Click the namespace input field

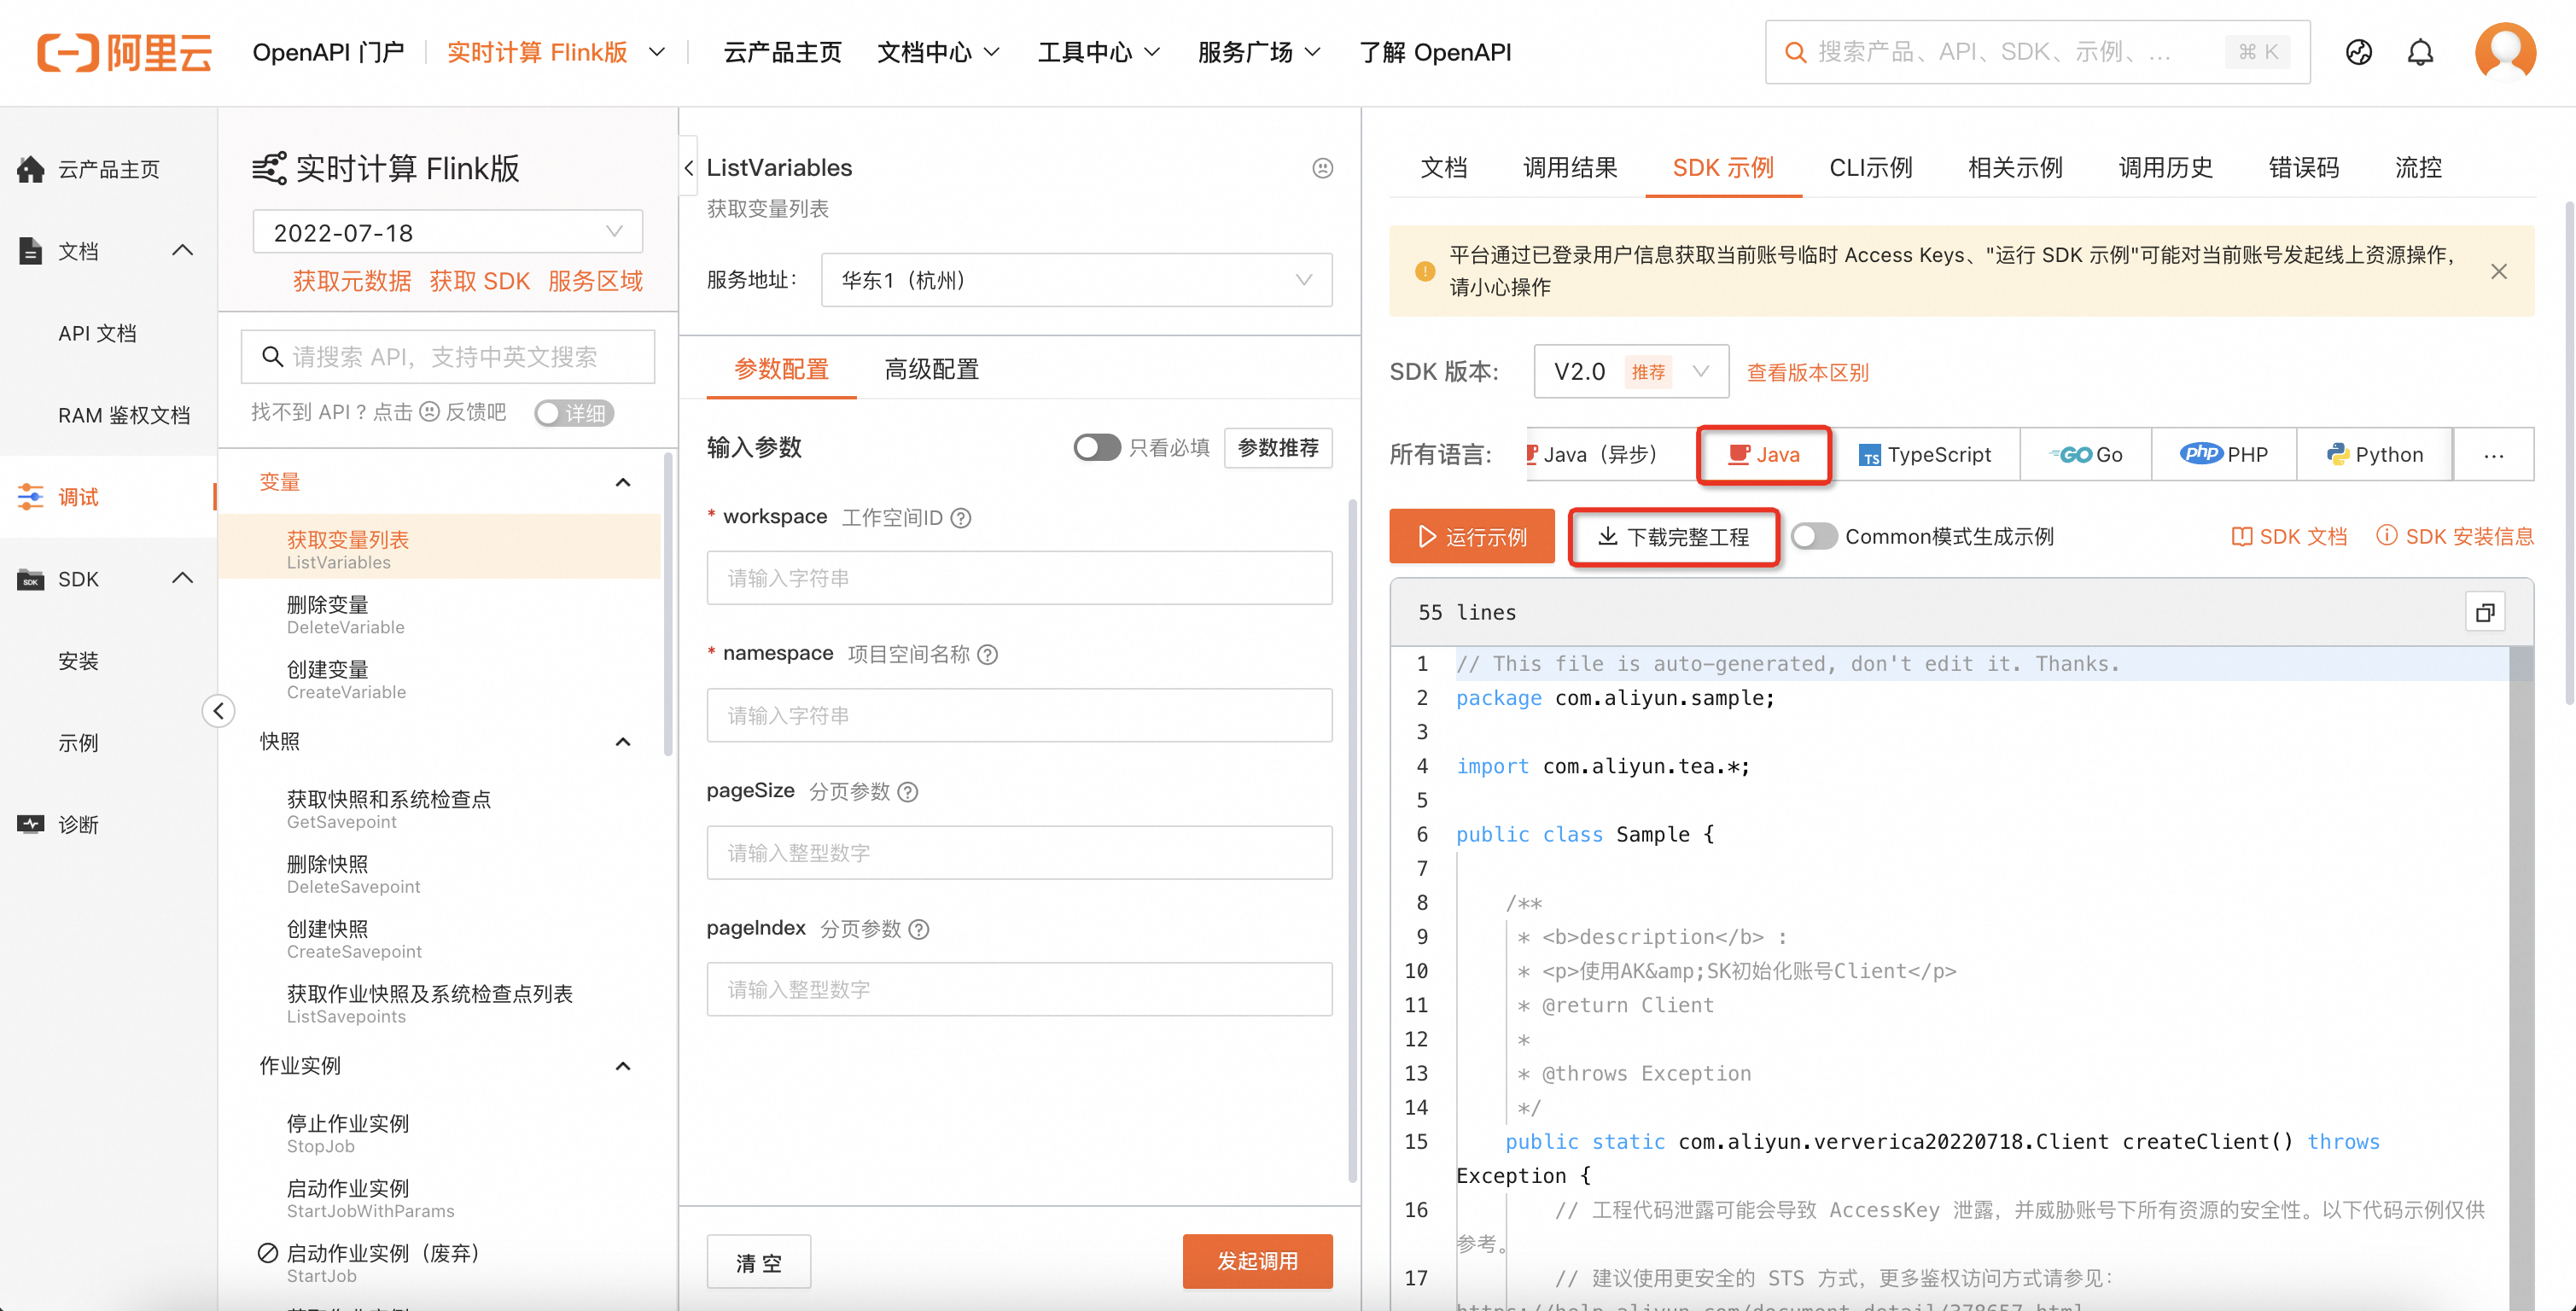click(x=1019, y=715)
